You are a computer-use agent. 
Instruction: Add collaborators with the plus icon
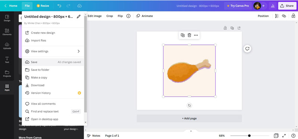(263, 6)
